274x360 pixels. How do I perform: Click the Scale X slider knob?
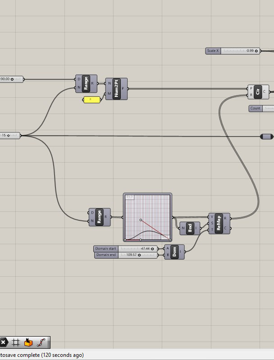256,51
